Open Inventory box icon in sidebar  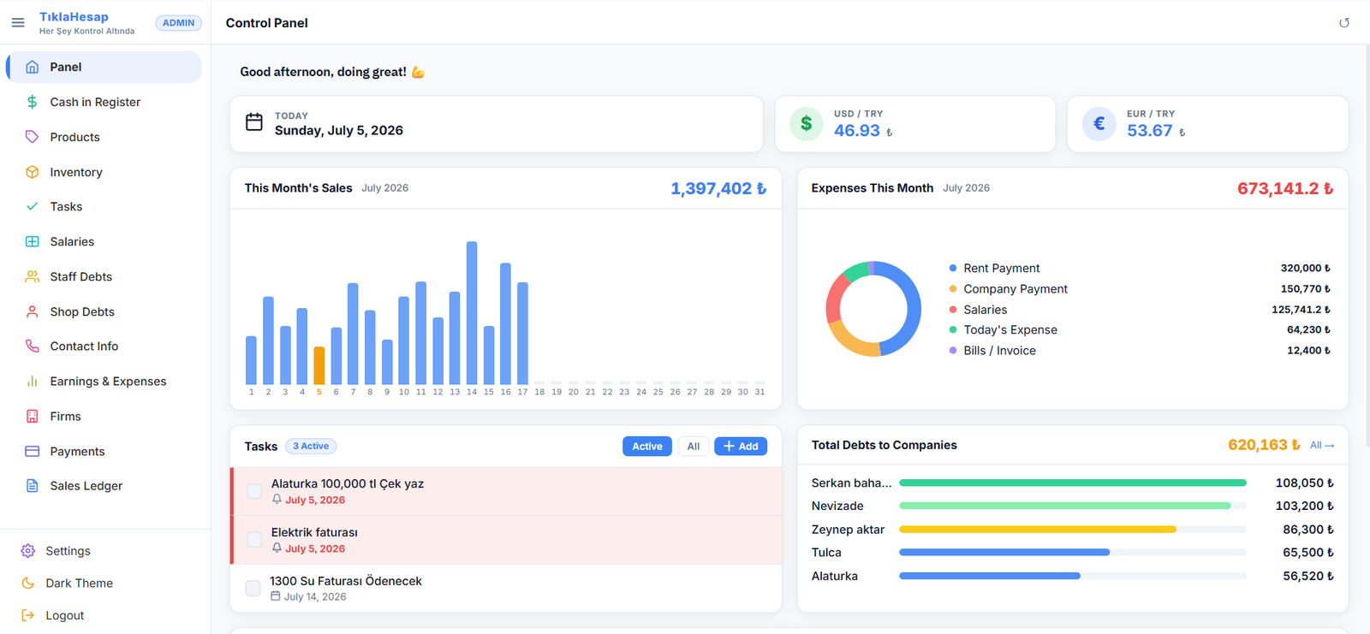(32, 172)
